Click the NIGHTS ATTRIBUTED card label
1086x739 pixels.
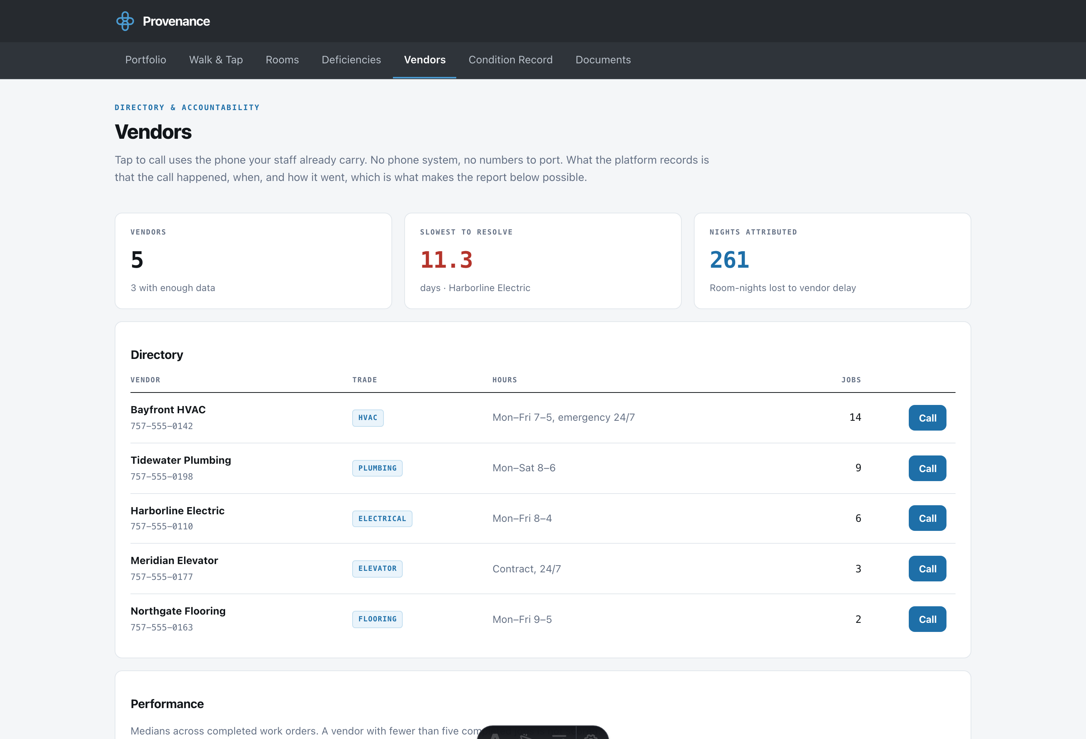(x=753, y=232)
